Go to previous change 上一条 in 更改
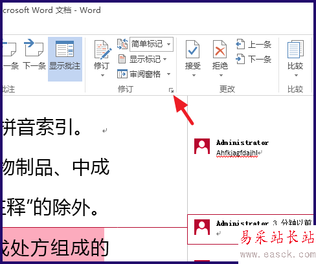This screenshot has height=264, width=316. pos(253,45)
